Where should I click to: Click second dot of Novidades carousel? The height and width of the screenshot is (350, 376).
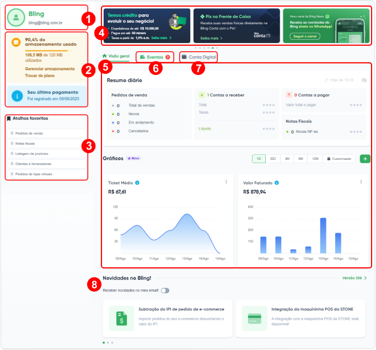[108, 343]
